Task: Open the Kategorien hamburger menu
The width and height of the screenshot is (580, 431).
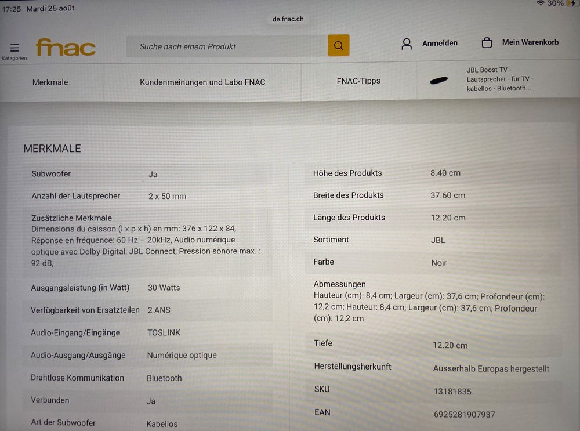Action: (14, 48)
